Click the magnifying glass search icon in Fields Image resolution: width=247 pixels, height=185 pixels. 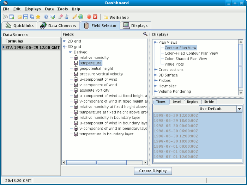click(145, 34)
